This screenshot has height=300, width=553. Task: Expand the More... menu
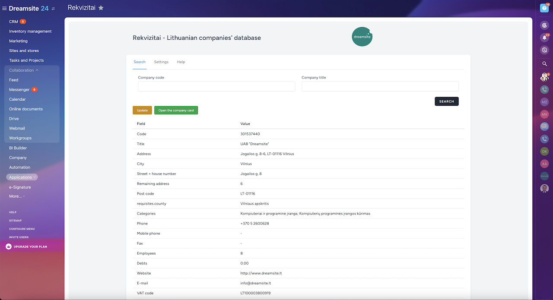click(x=16, y=196)
